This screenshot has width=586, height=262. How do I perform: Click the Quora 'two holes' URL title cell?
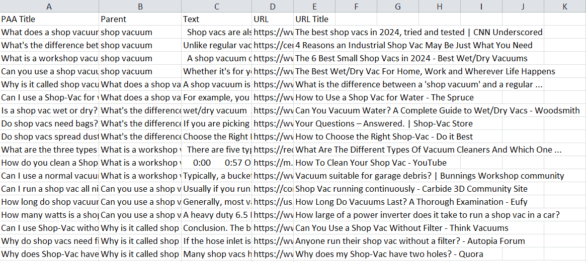click(389, 254)
